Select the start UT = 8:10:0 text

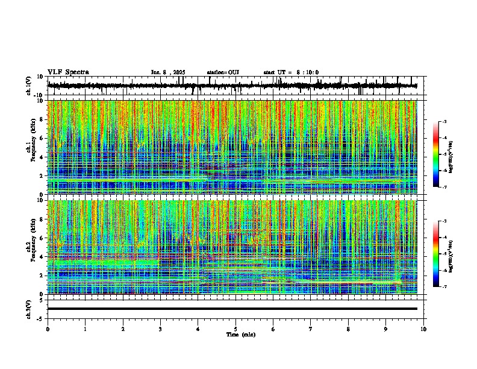pos(291,72)
